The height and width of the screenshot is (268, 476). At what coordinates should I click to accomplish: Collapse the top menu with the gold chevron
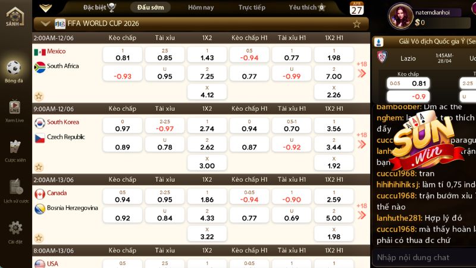(46, 8)
